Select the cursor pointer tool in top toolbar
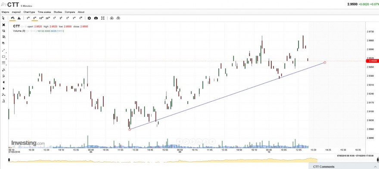Viewport: 379px width, 169px height. (3, 18)
